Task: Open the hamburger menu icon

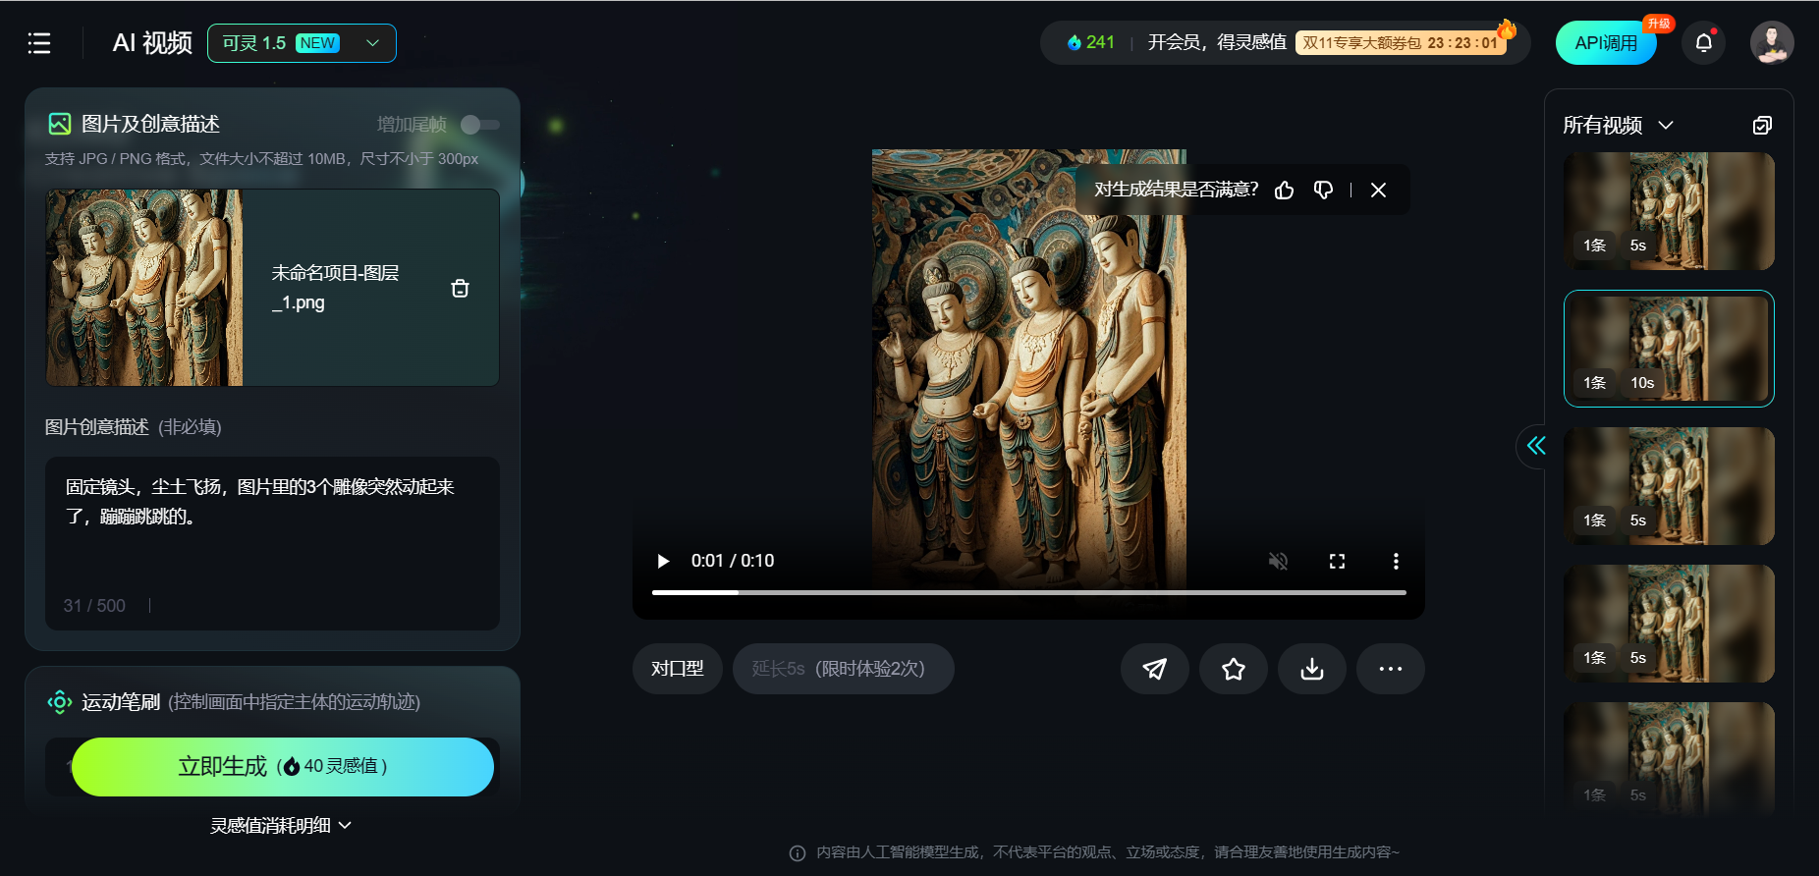Action: (x=39, y=43)
